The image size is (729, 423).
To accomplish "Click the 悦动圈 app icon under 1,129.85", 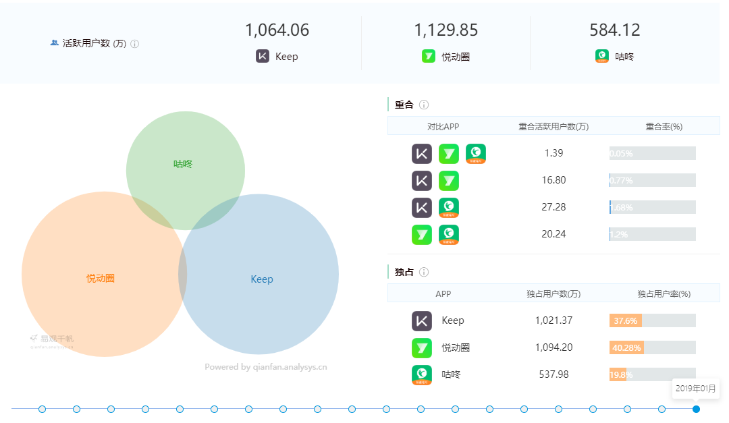I will point(428,56).
